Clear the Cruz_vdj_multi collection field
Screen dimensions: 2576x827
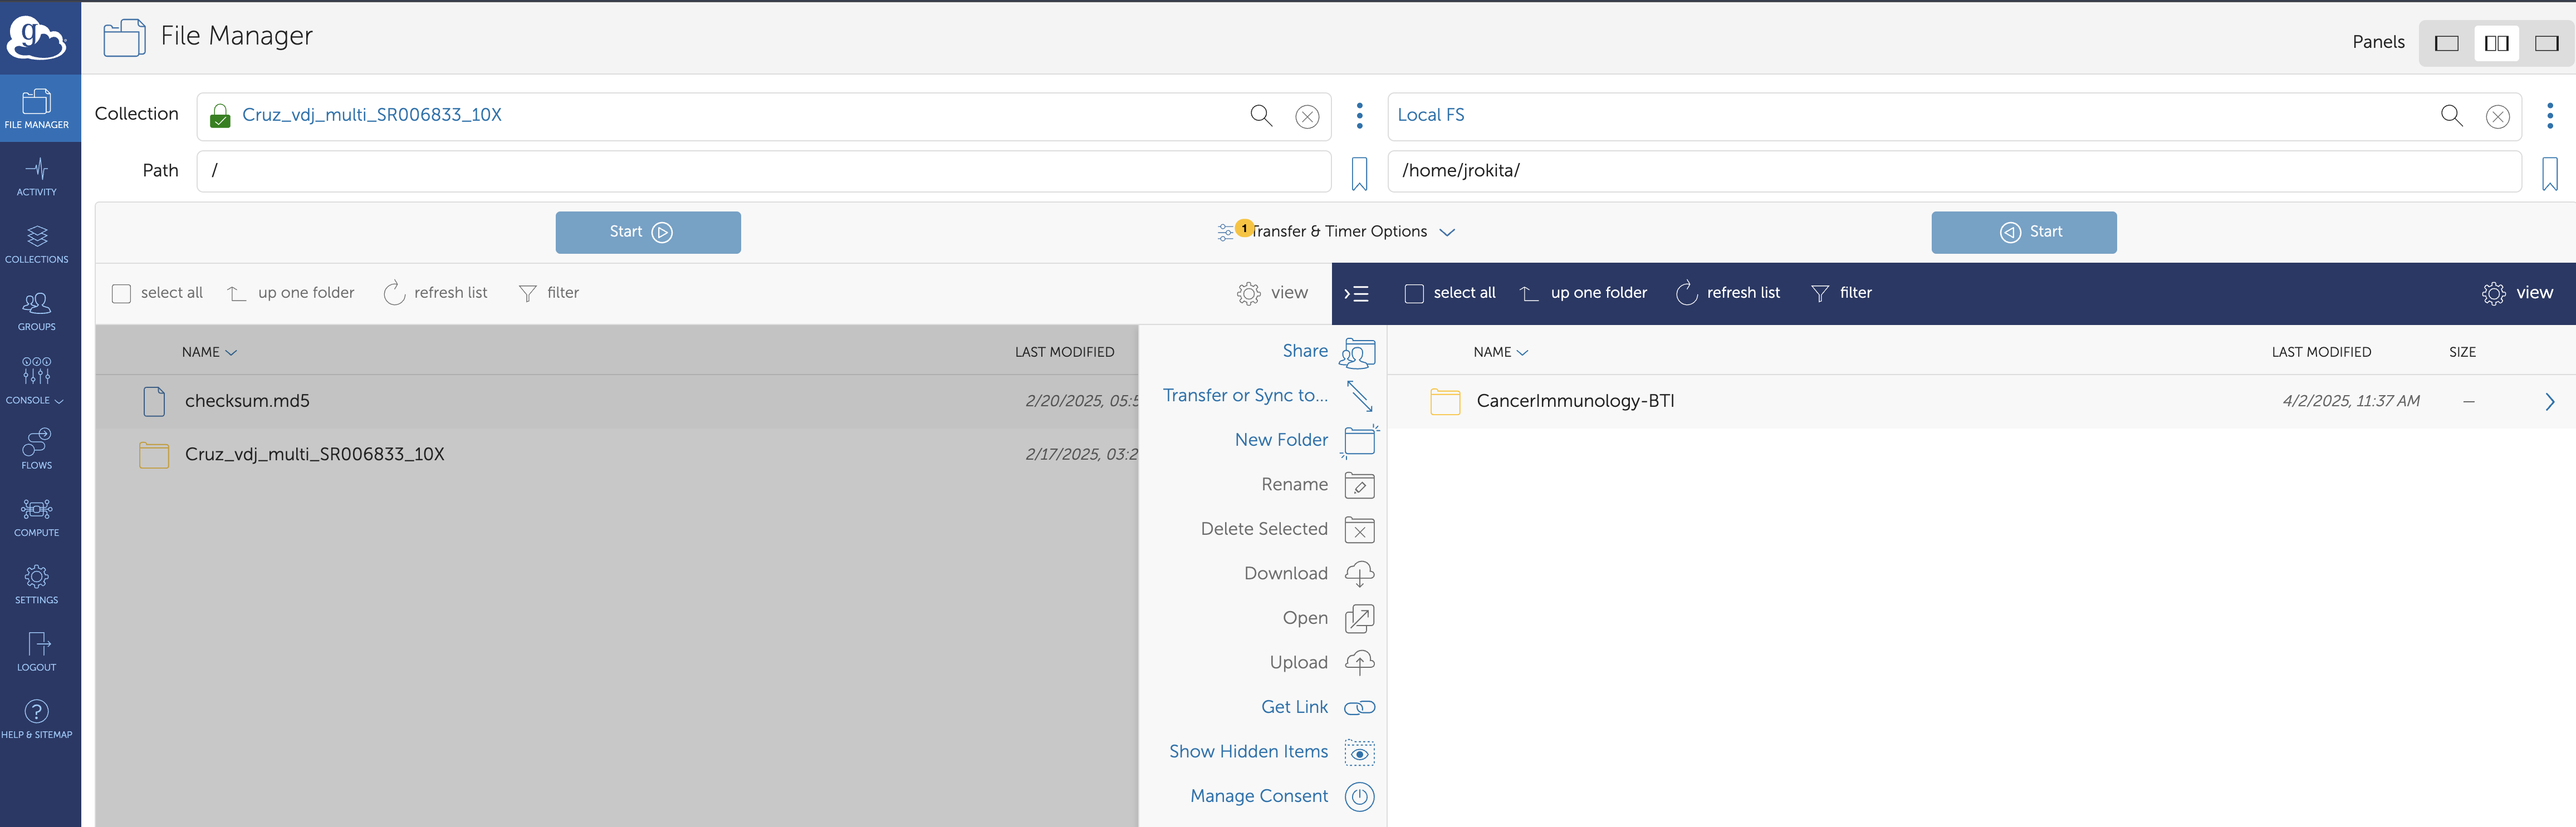(1307, 116)
